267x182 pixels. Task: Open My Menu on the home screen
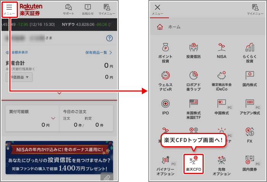[x=107, y=10]
